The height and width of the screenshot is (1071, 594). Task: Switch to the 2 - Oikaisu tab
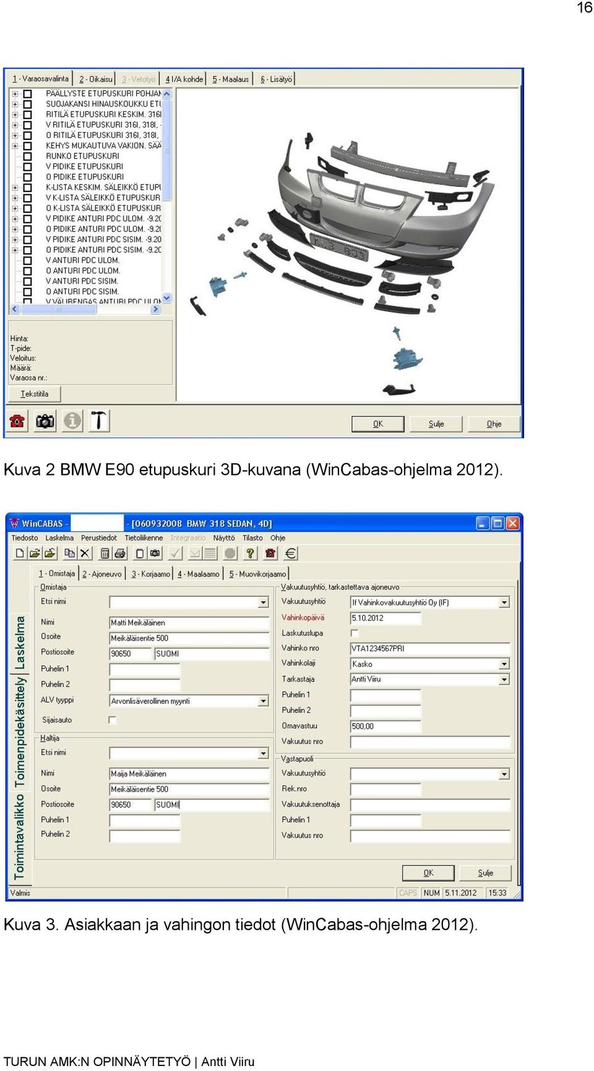point(96,79)
